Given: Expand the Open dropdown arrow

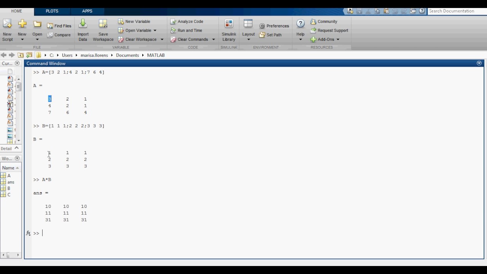Looking at the screenshot, I should tap(37, 40).
